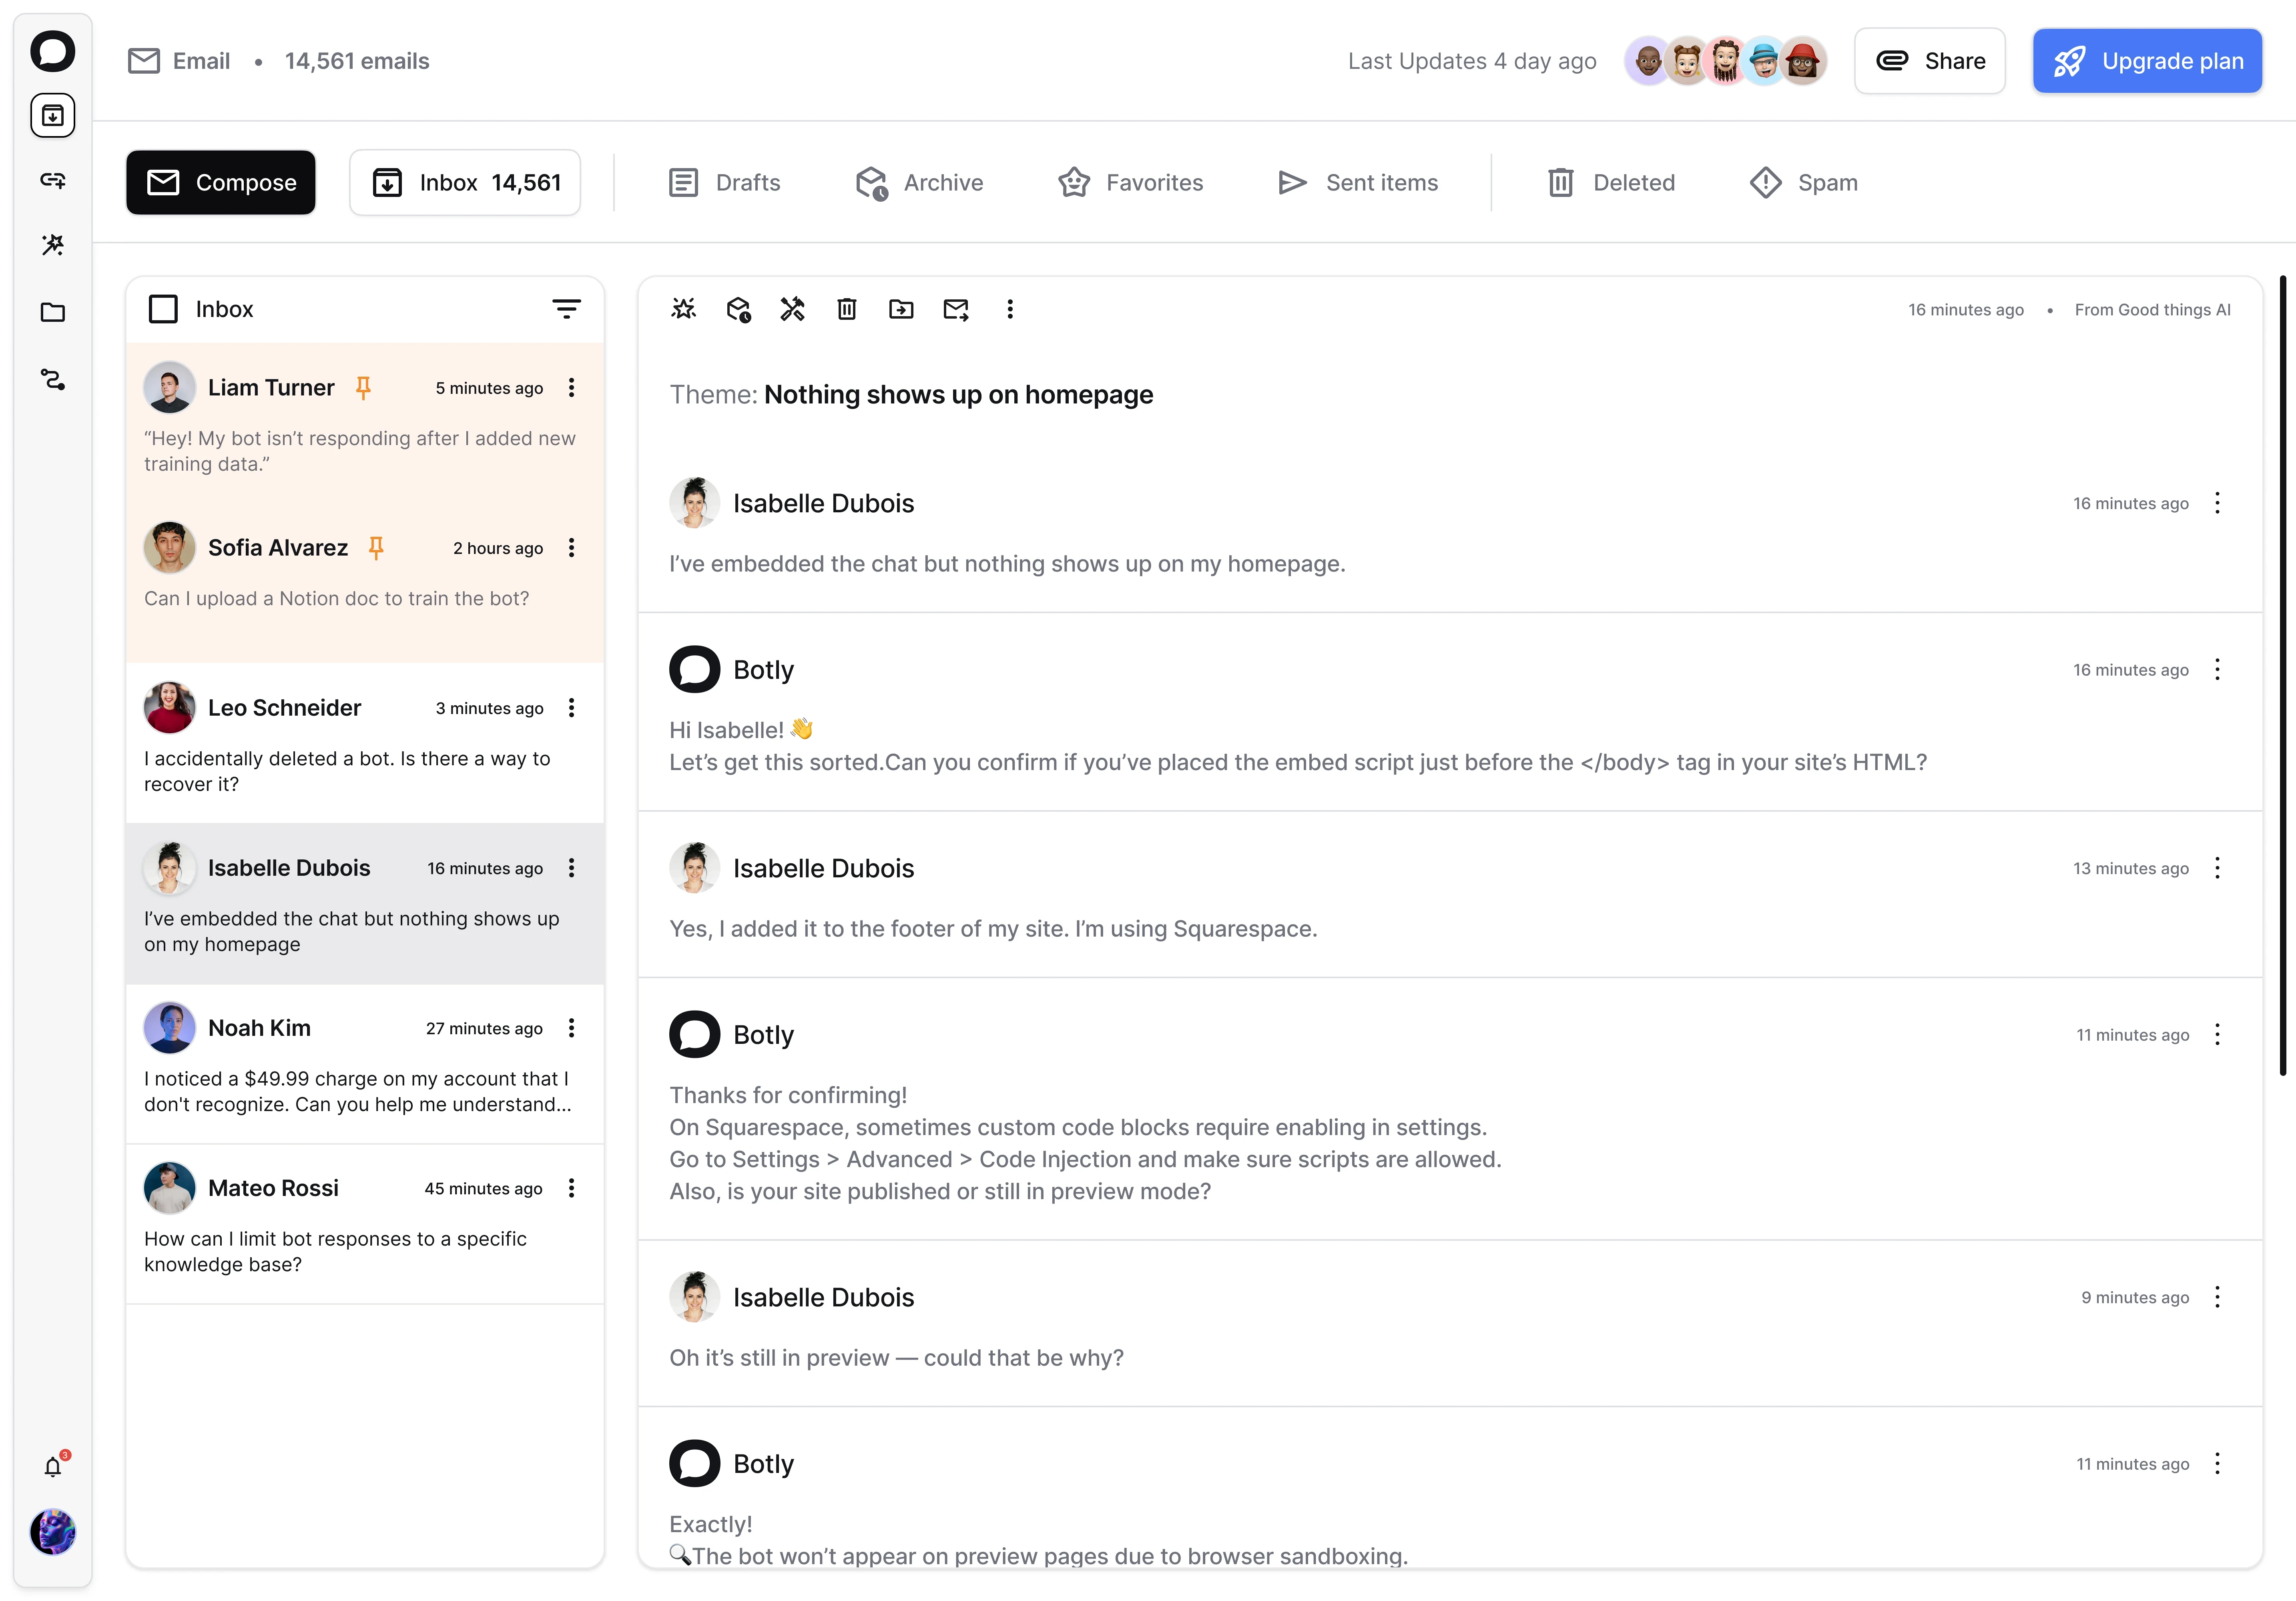Open options for Isabelle's 13 minutes ago message
The height and width of the screenshot is (1601, 2296).
coord(2217,868)
